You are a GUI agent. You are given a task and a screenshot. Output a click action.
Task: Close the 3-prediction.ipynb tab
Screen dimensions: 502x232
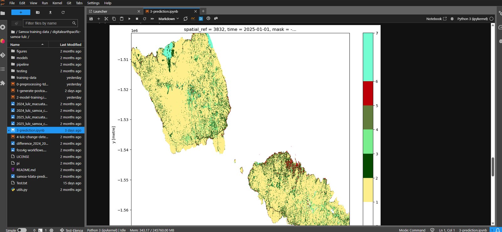point(195,11)
